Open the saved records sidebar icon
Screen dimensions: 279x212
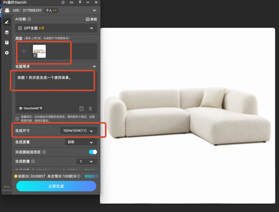(x=7, y=42)
